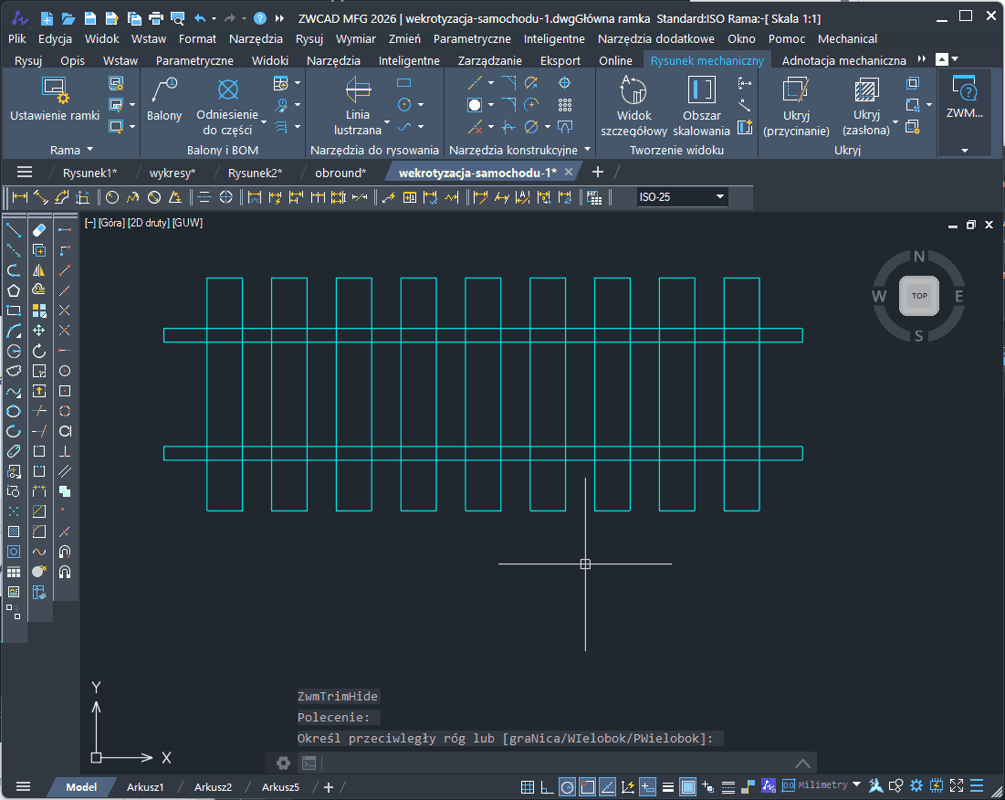Switch to the Adnotacja mechaniczna ribbon tab

pos(843,60)
